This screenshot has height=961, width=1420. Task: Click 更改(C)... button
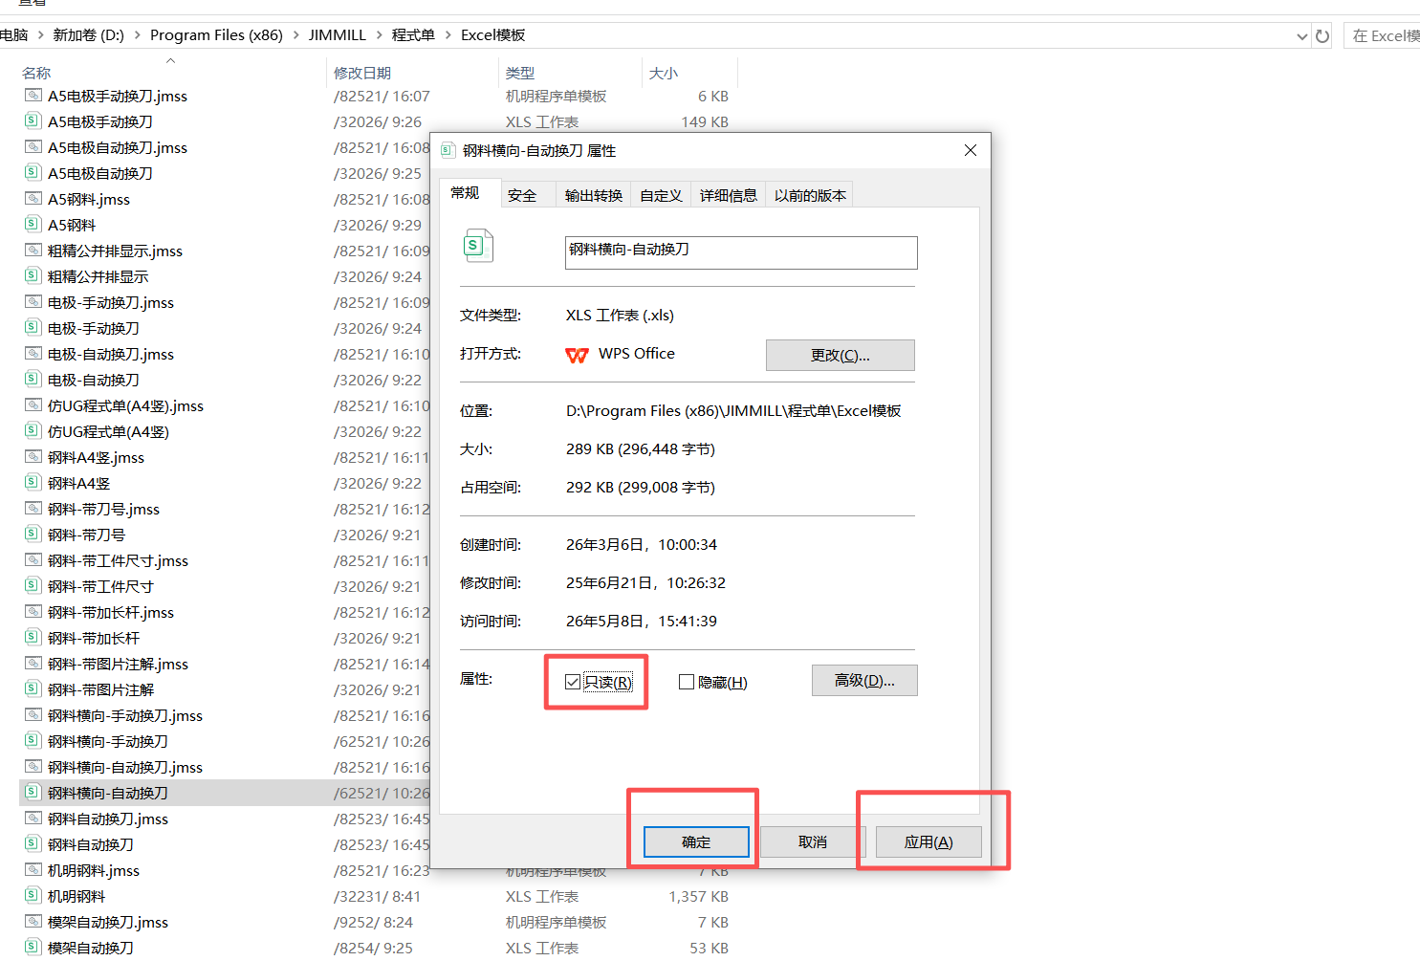[x=841, y=355]
